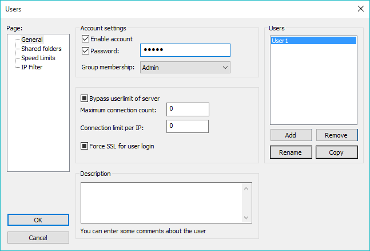Click inside the Description text area
Screen dimensions: 370x251
162,202
